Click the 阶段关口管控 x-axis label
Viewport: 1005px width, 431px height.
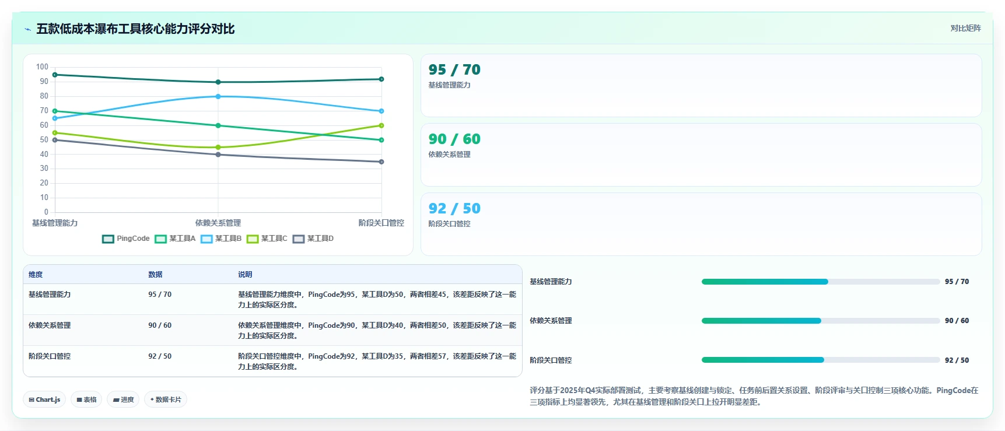coord(381,223)
